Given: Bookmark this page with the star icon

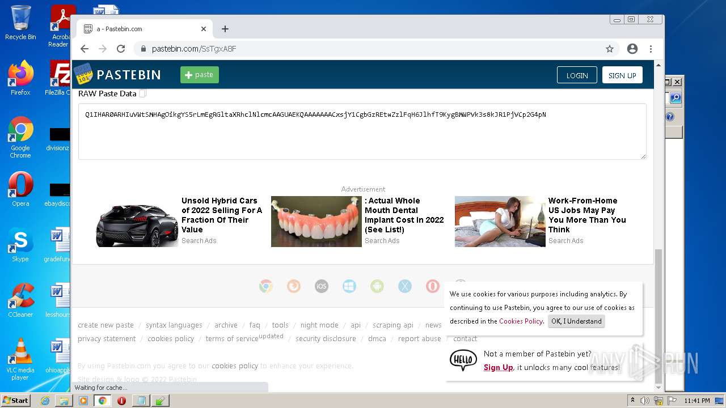Looking at the screenshot, I should (x=610, y=49).
